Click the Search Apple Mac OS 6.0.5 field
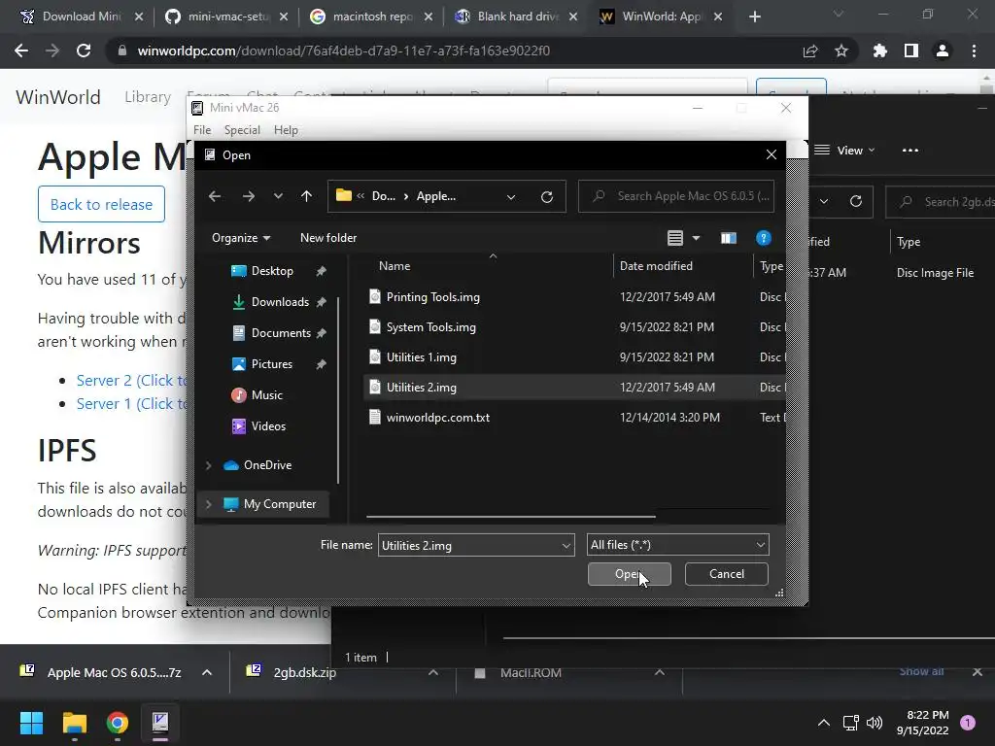Screen dimensions: 995x746 [x=676, y=196]
